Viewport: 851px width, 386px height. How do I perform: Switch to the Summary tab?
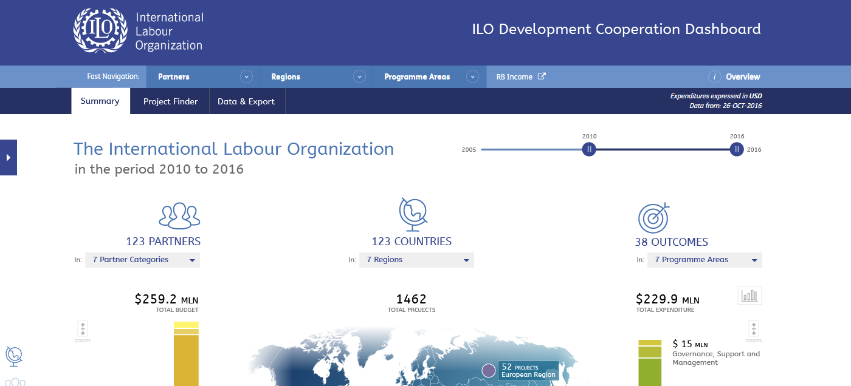(x=100, y=101)
